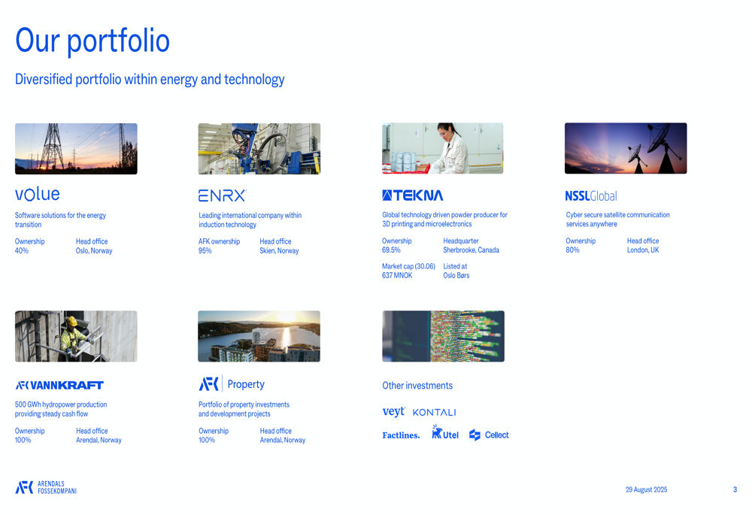752x515 pixels.
Task: Select the '29 August 2025' footer date
Action: (x=647, y=489)
